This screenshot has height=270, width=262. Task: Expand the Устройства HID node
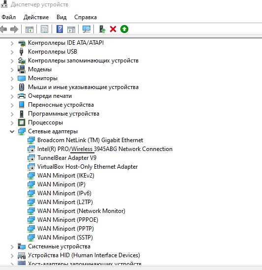pos(12,256)
